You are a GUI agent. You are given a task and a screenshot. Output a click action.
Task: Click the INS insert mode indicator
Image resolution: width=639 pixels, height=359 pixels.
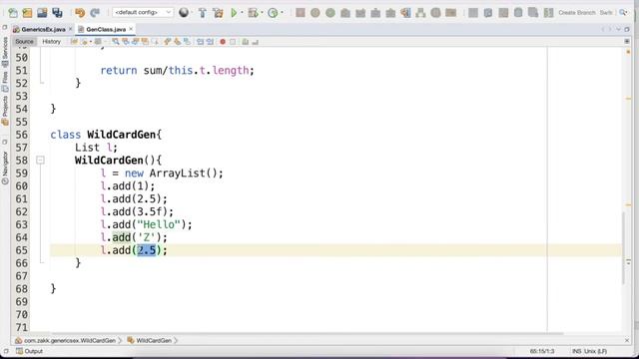(x=577, y=351)
